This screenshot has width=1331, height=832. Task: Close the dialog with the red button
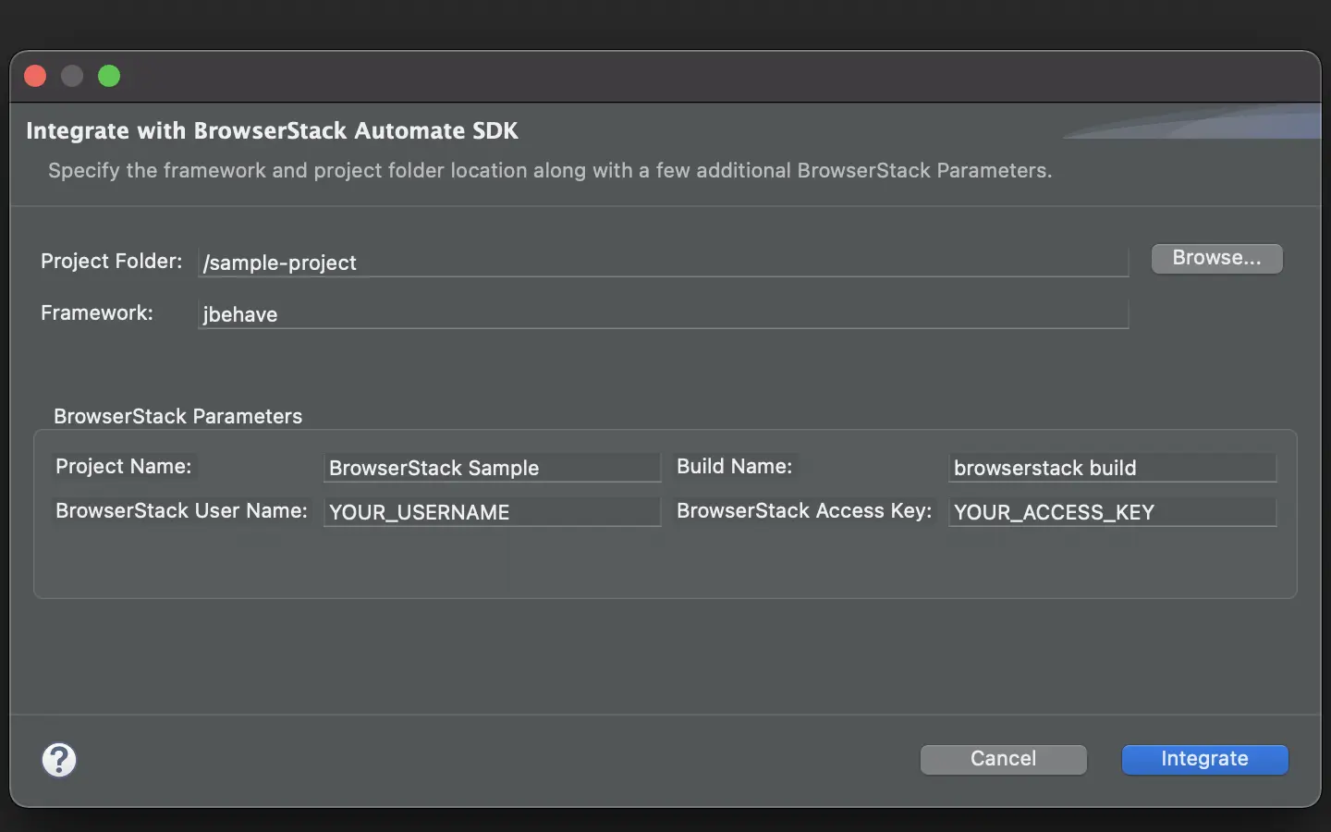pyautogui.click(x=35, y=76)
